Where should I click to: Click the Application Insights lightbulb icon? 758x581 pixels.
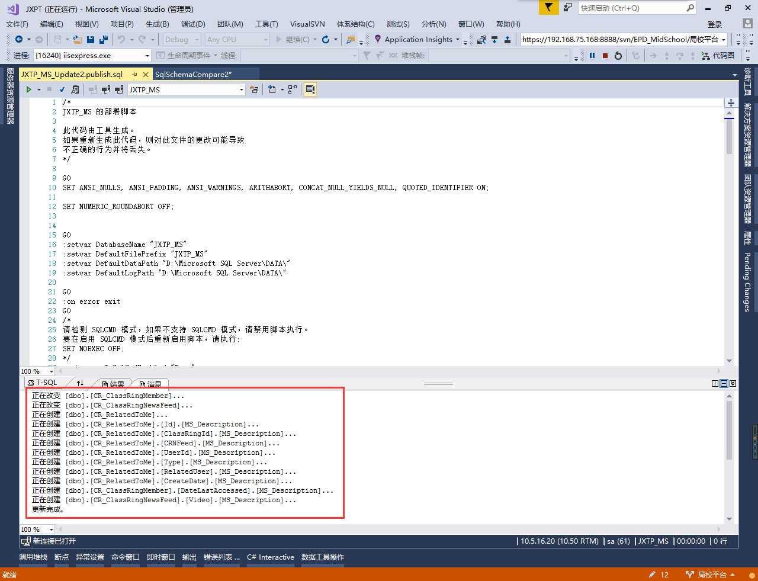point(378,39)
